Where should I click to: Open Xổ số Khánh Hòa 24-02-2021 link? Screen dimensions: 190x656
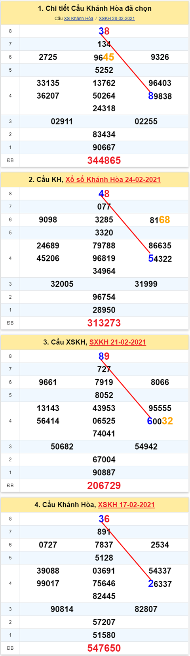tap(113, 179)
